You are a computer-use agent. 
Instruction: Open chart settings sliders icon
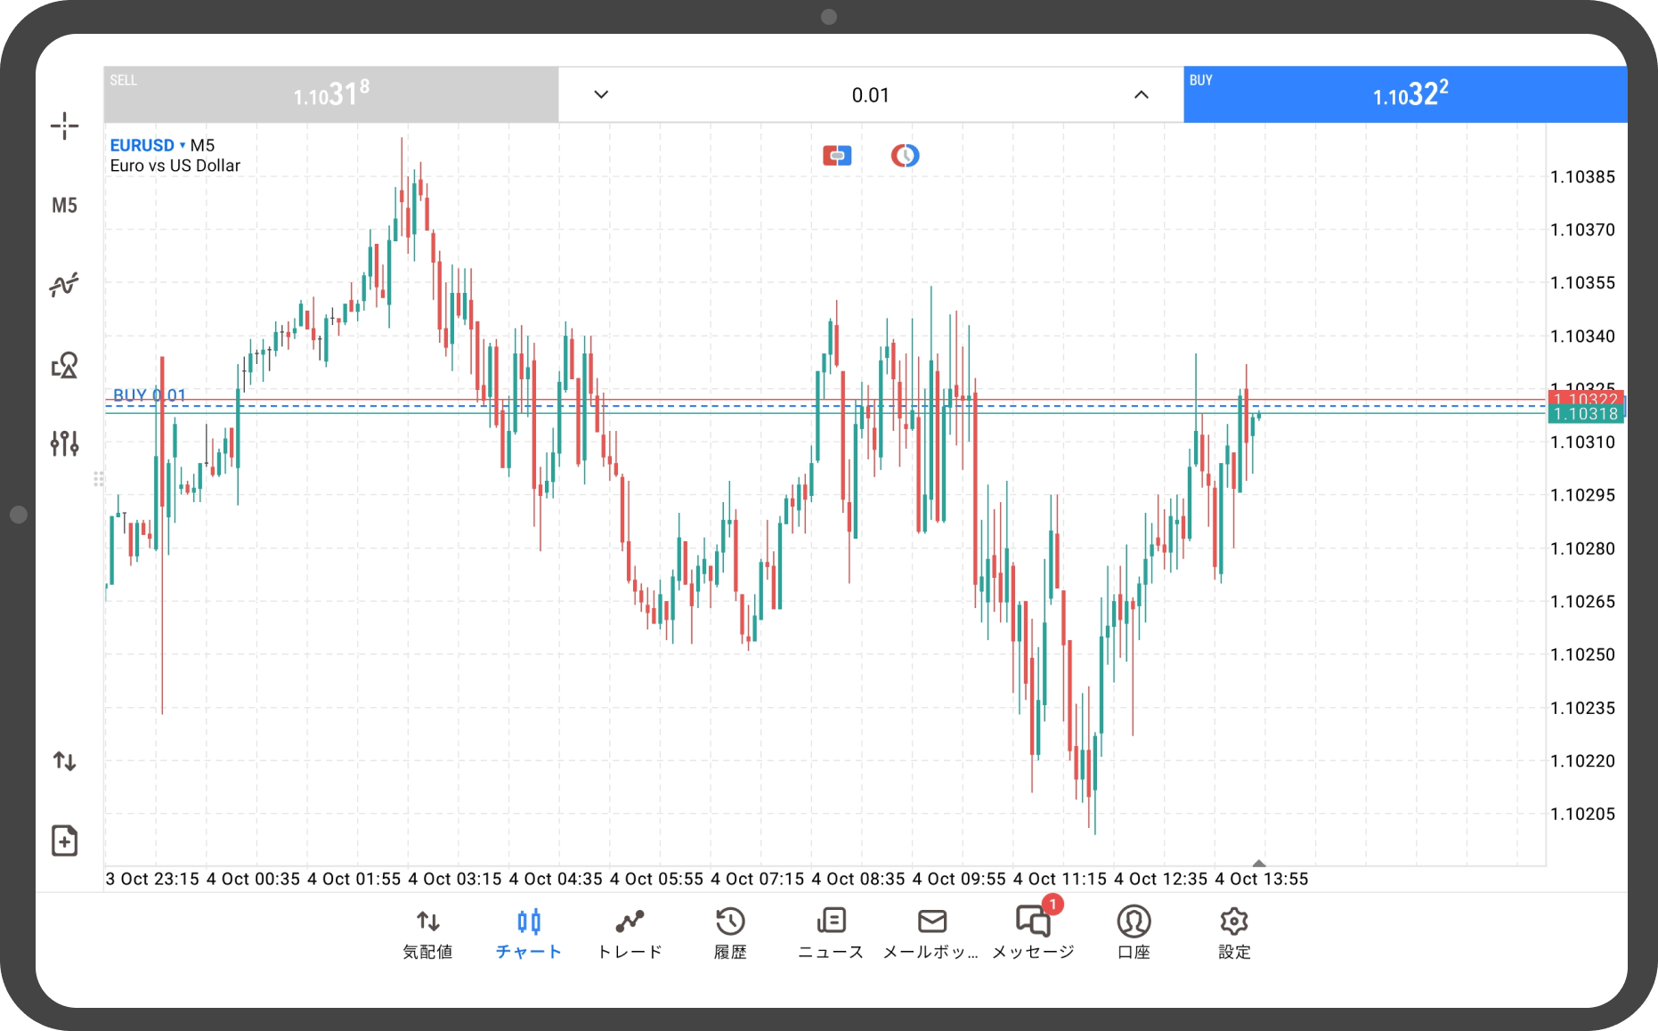64,443
